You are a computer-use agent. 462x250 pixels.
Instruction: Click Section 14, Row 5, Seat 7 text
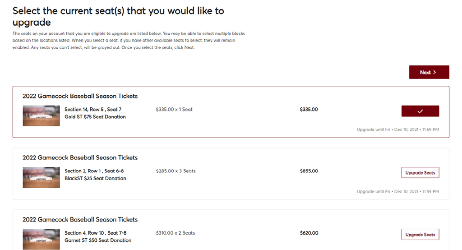[x=92, y=110]
